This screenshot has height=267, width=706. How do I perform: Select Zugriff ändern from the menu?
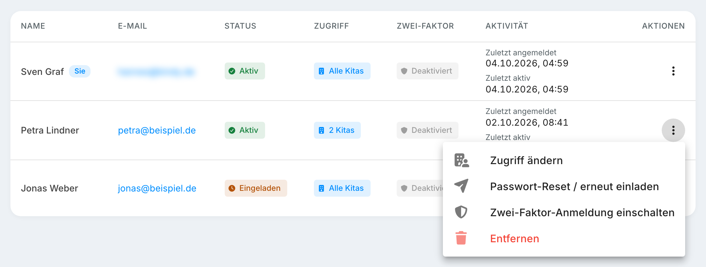coord(564,160)
